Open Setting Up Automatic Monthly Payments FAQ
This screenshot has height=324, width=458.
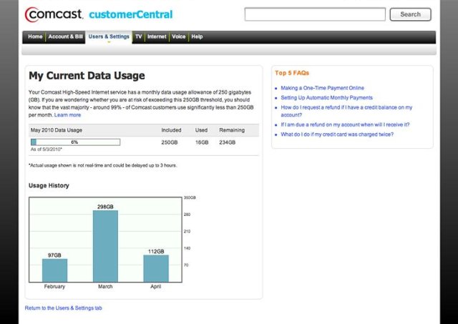[x=326, y=97]
